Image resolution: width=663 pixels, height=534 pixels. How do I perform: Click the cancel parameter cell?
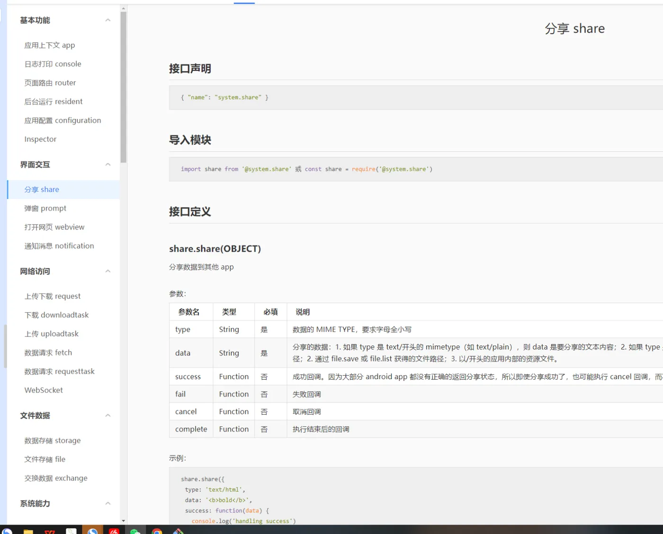pos(191,412)
